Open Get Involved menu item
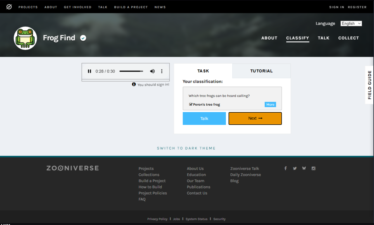374x225 pixels. (78, 7)
